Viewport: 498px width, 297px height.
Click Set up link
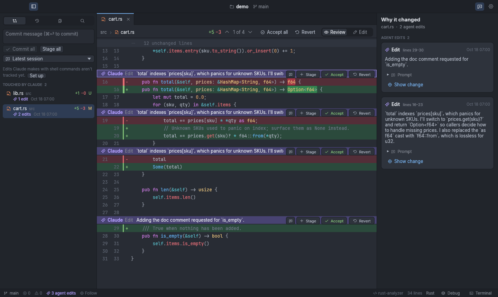(x=36, y=76)
